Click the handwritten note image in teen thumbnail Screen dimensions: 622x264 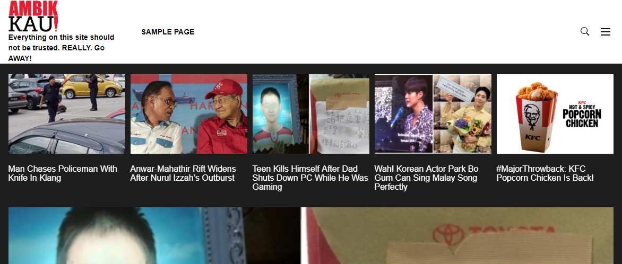339,114
